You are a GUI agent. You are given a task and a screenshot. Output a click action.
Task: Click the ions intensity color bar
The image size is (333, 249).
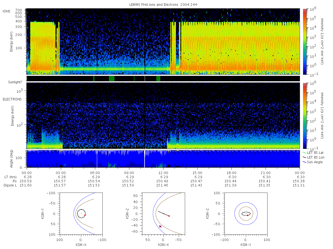coord(305,41)
